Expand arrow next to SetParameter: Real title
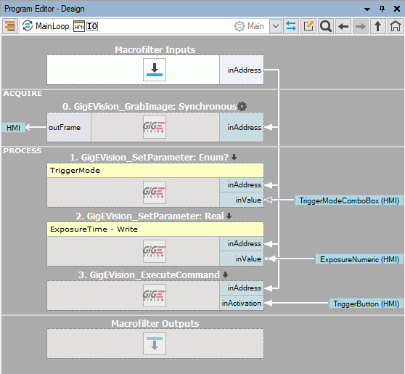This screenshot has width=405, height=374. click(229, 216)
